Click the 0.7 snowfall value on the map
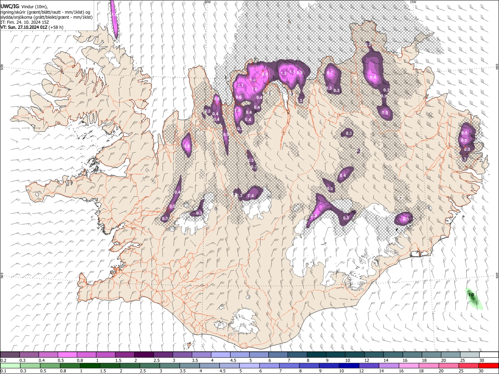 [329, 73]
